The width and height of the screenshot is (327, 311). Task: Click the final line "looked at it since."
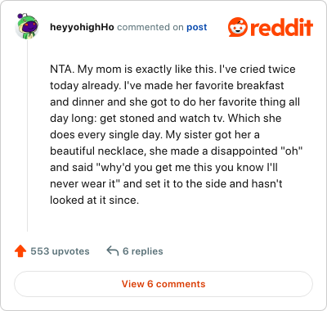point(94,200)
